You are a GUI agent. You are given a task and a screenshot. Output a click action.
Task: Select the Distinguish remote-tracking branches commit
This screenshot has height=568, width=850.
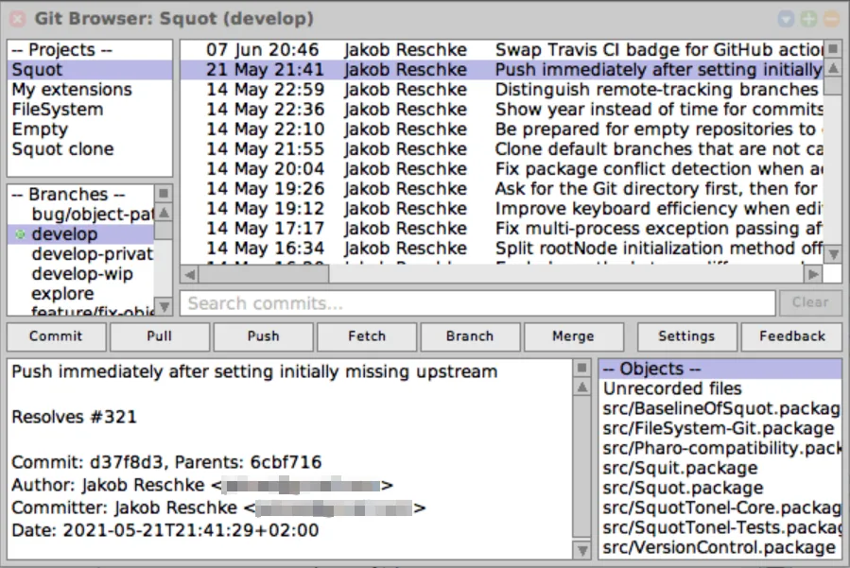click(x=502, y=90)
